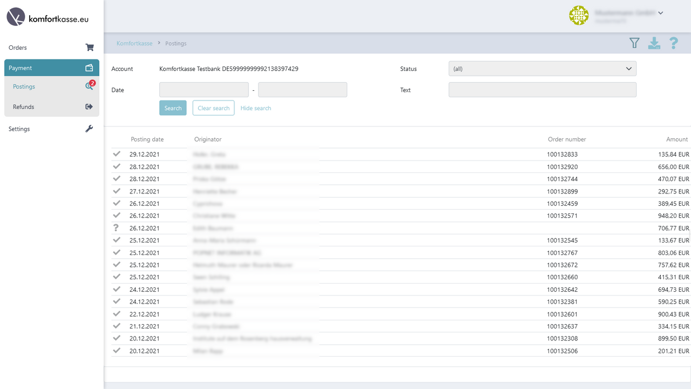Click the Text search input field
The image size is (691, 389).
tap(542, 89)
